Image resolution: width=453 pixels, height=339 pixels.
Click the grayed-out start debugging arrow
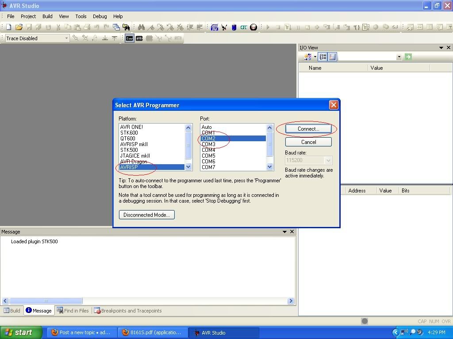[268, 27]
